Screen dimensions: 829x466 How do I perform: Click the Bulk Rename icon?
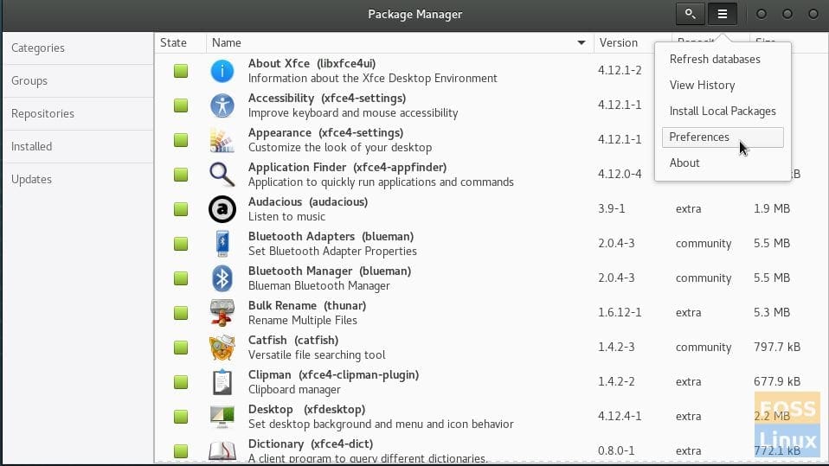222,313
